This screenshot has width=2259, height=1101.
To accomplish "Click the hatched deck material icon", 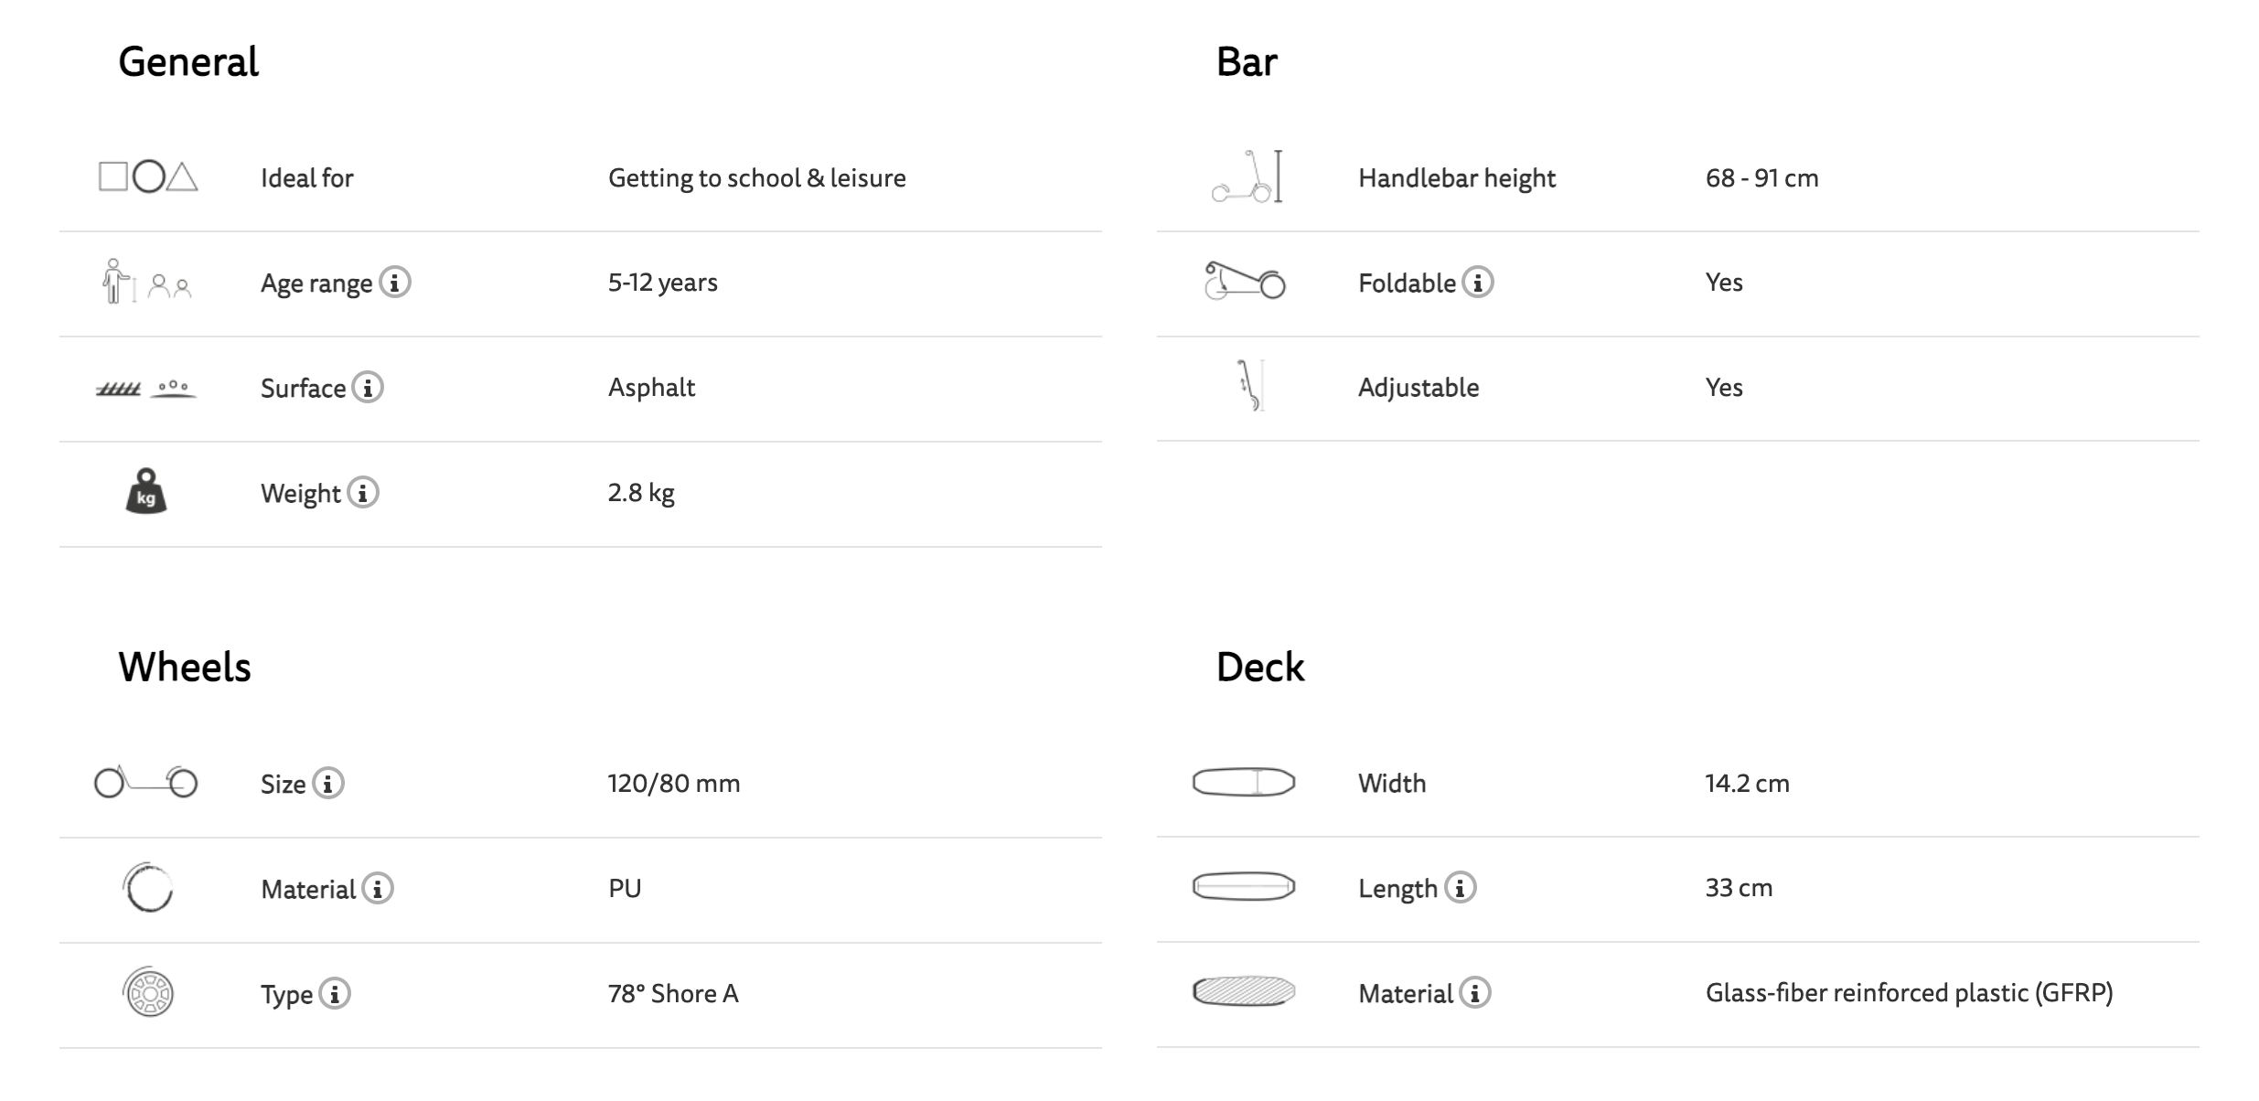I will (1244, 991).
